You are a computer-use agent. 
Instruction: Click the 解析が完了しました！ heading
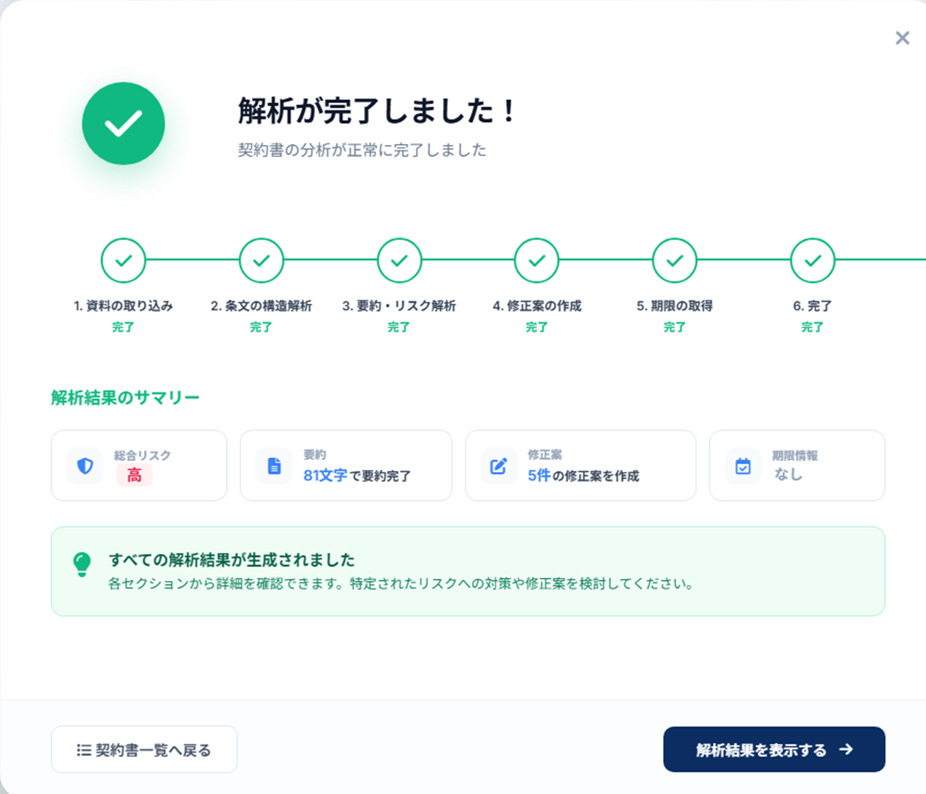[377, 111]
